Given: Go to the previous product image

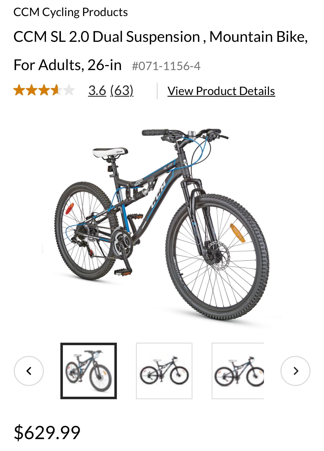Looking at the screenshot, I should tap(29, 371).
